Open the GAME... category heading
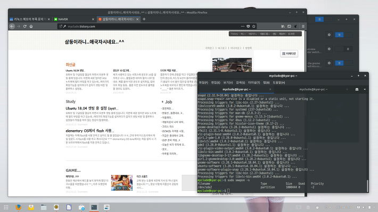 73,171
